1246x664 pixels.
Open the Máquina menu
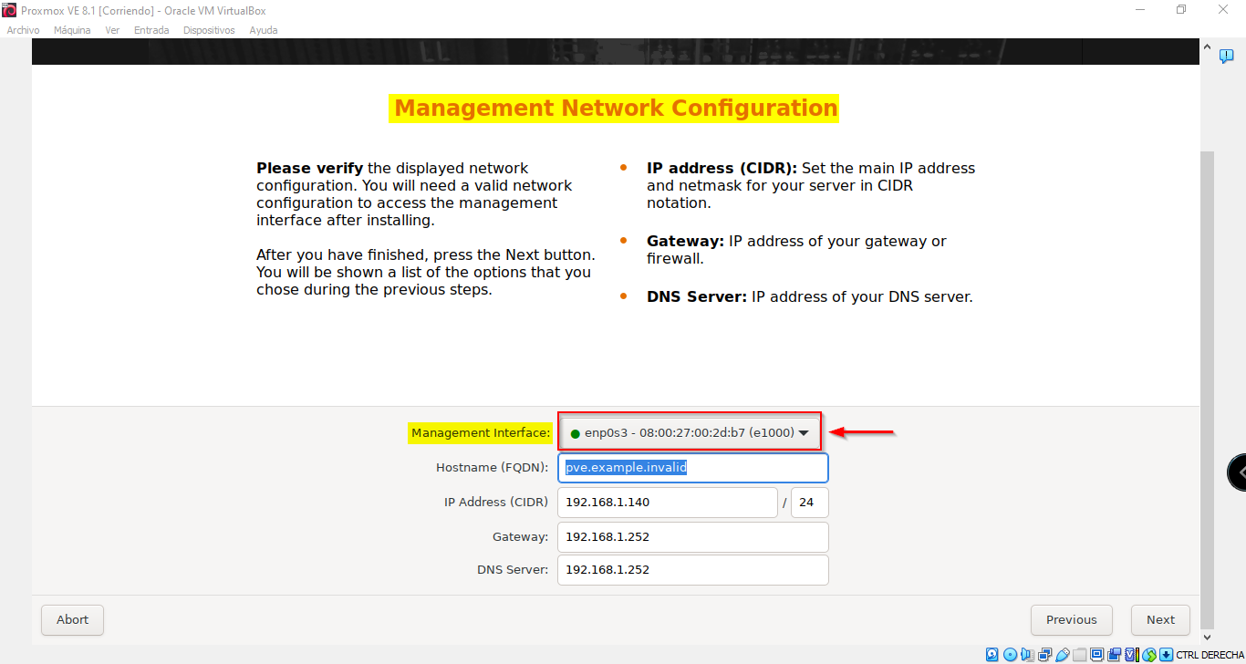(x=72, y=30)
